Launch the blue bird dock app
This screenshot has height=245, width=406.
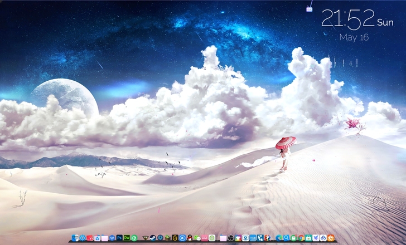(316, 238)
